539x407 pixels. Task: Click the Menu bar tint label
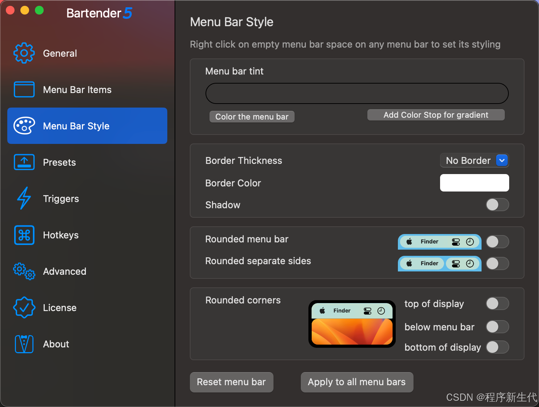click(234, 71)
